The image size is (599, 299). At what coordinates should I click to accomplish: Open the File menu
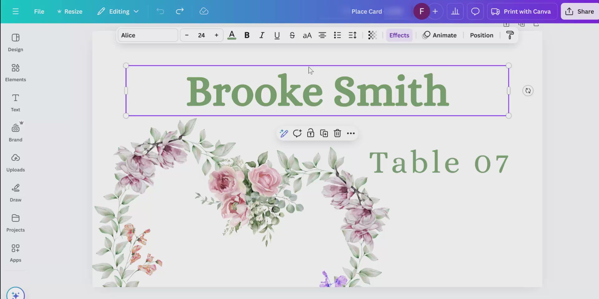[x=39, y=12]
